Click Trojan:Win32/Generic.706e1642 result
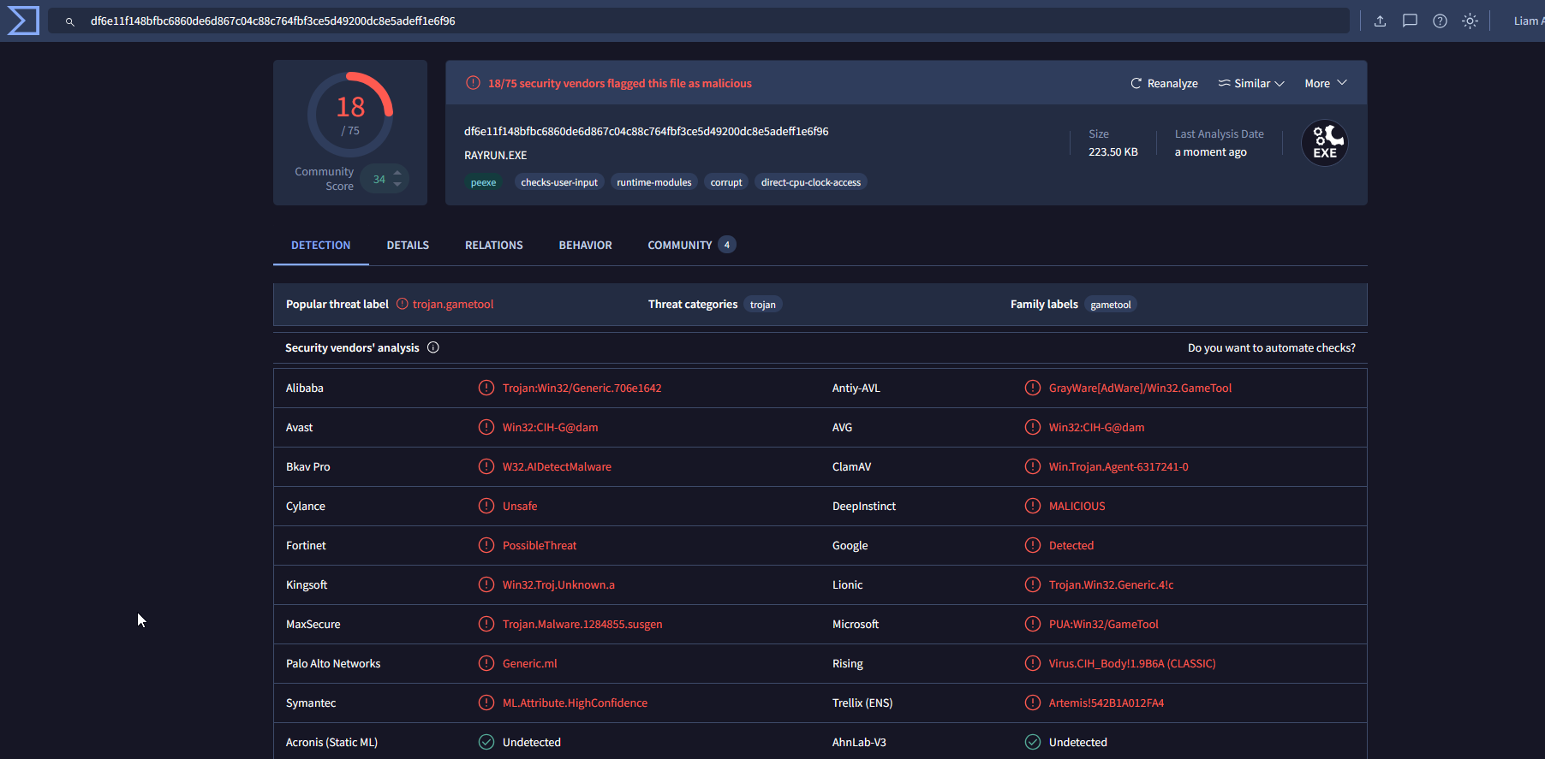The width and height of the screenshot is (1545, 759). (x=582, y=388)
